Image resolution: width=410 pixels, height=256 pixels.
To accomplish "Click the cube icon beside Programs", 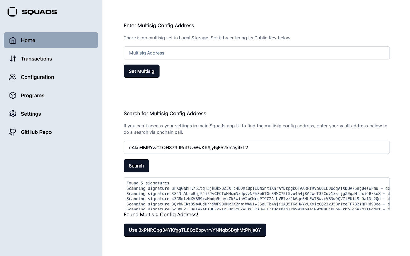I will [x=13, y=95].
